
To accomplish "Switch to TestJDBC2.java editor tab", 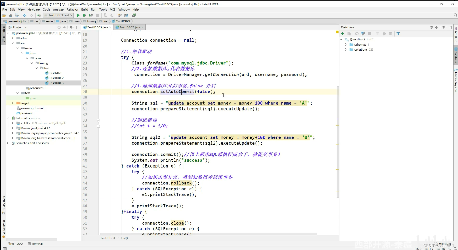I will point(130,27).
